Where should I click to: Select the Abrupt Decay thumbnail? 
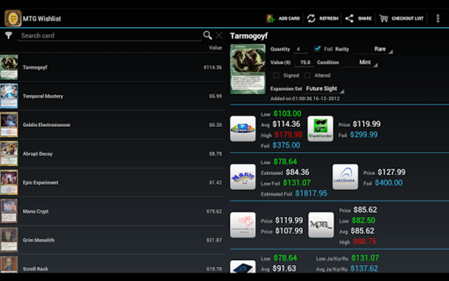pyautogui.click(x=9, y=153)
